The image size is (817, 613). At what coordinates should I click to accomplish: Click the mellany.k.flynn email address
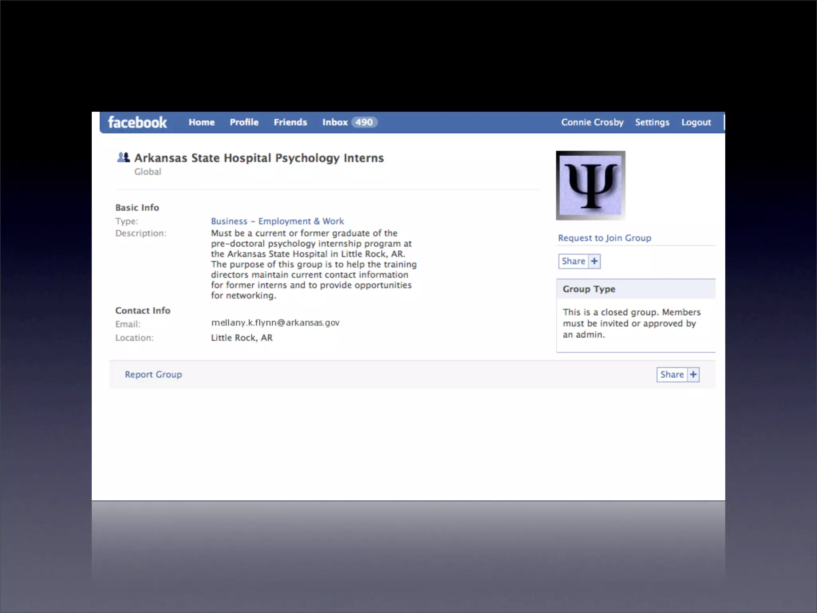coord(275,323)
